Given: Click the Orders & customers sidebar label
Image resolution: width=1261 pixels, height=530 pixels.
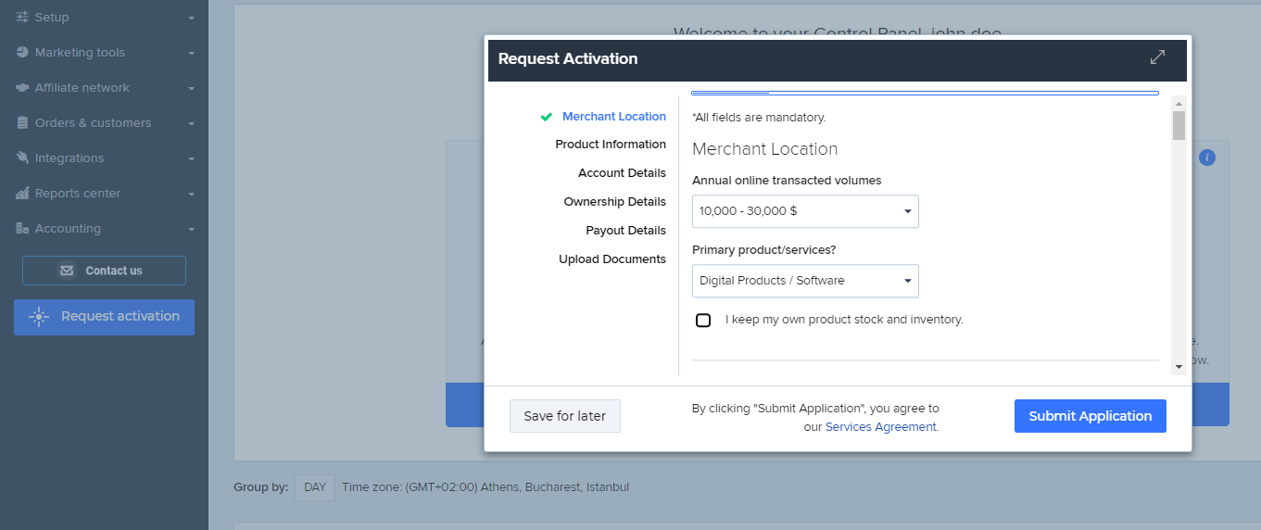Looking at the screenshot, I should click(93, 123).
